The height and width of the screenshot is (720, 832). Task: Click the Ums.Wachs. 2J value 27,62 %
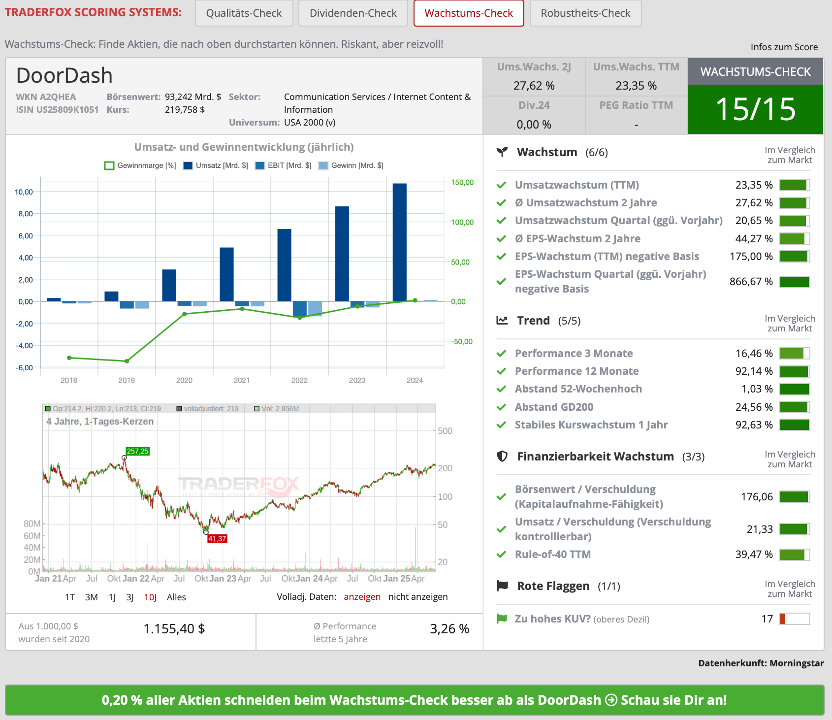coord(534,86)
